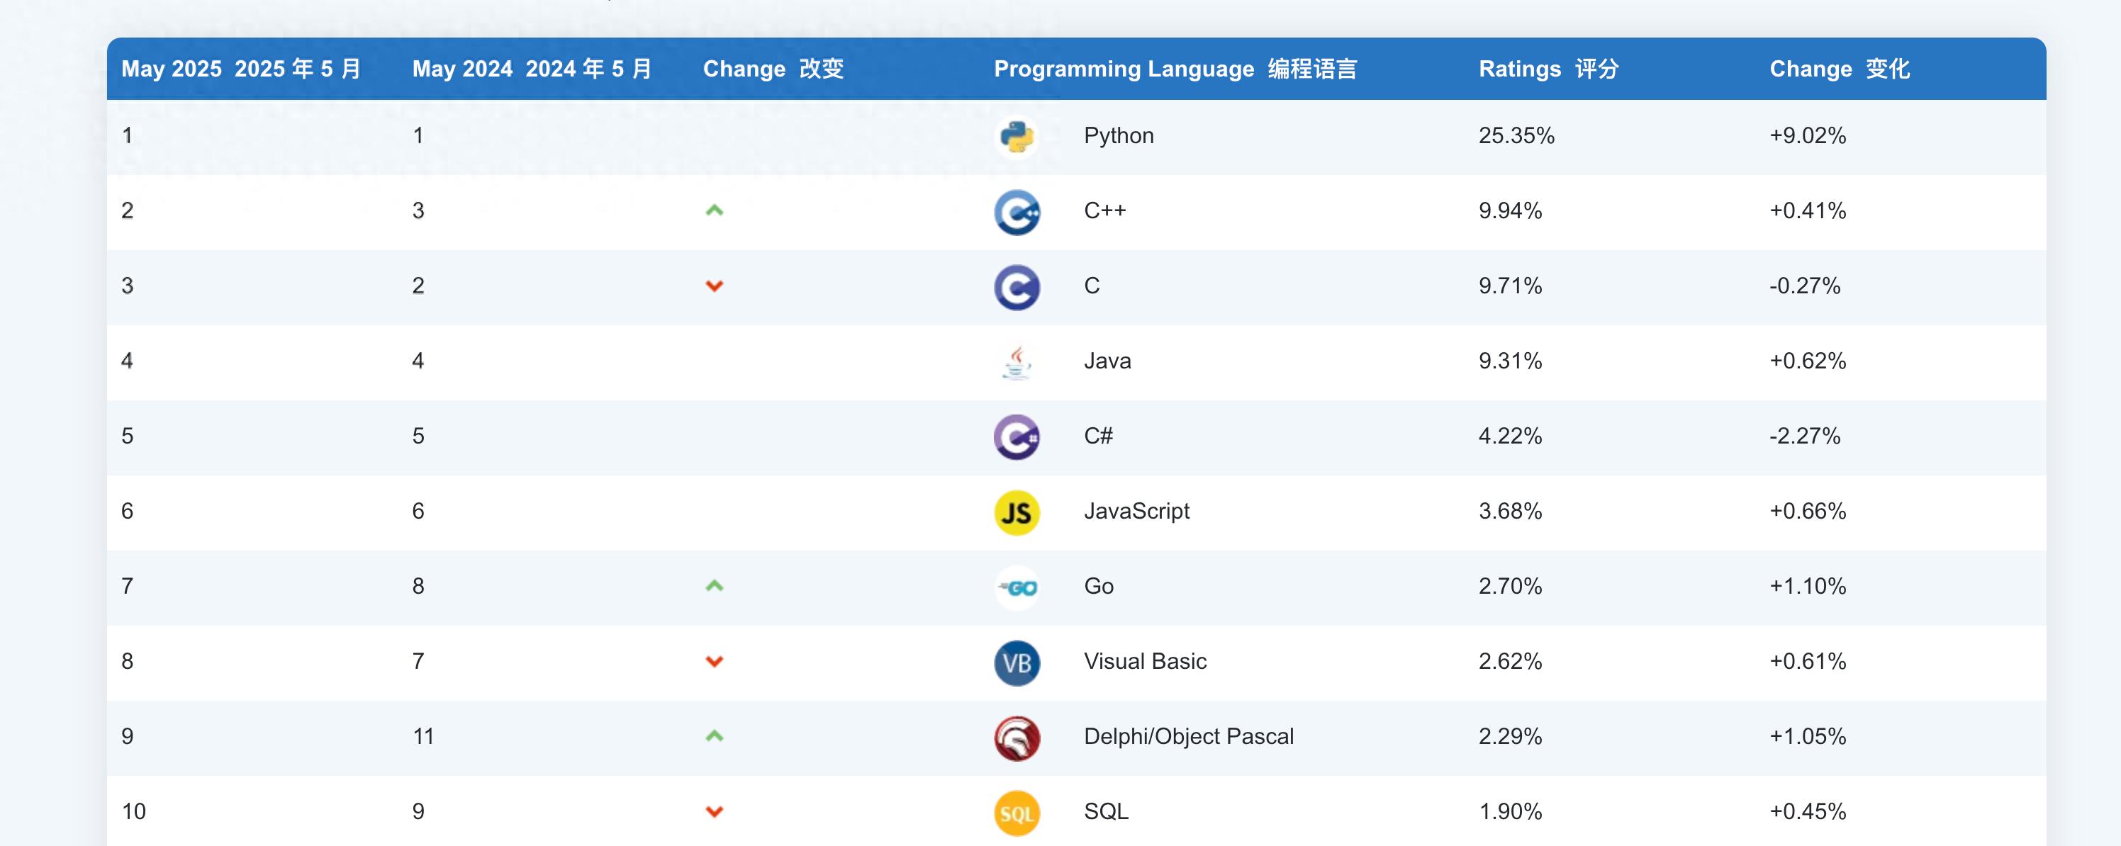Click the green up arrow next to Go
This screenshot has height=846, width=2121.
[715, 586]
